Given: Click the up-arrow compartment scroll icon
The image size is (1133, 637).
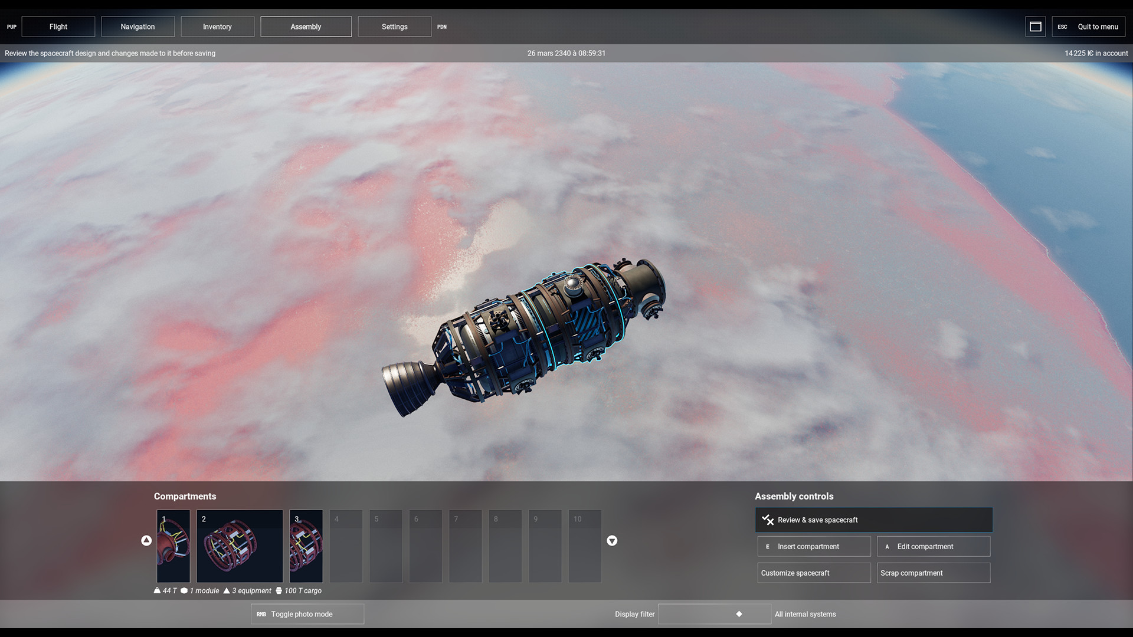Looking at the screenshot, I should tap(146, 540).
